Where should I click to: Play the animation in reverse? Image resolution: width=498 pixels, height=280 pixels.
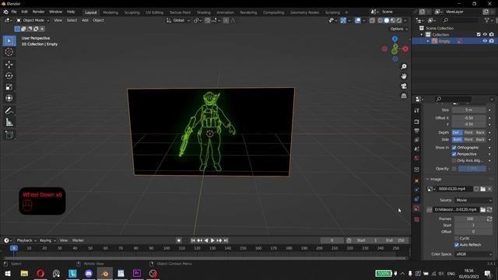tap(206, 240)
